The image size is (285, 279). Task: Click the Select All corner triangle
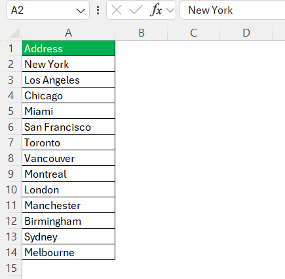[x=14, y=33]
